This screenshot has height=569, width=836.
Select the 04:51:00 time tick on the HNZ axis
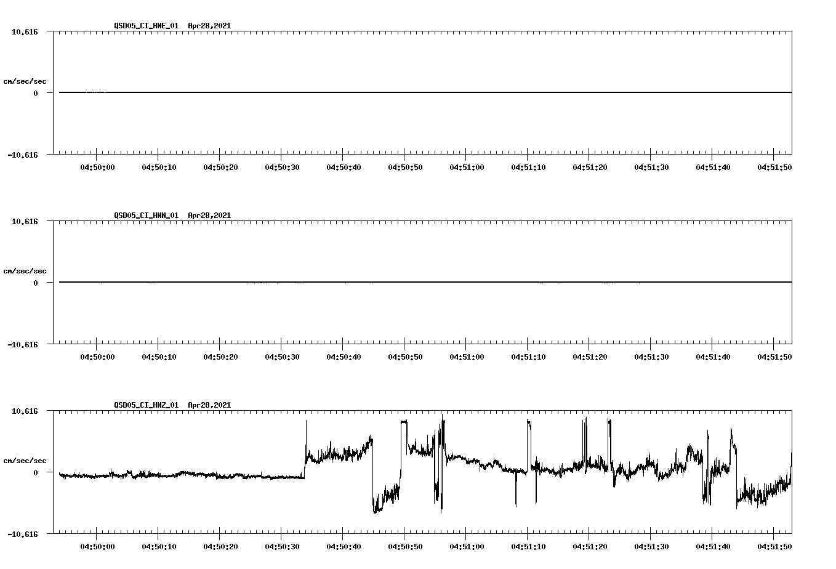[x=465, y=545]
